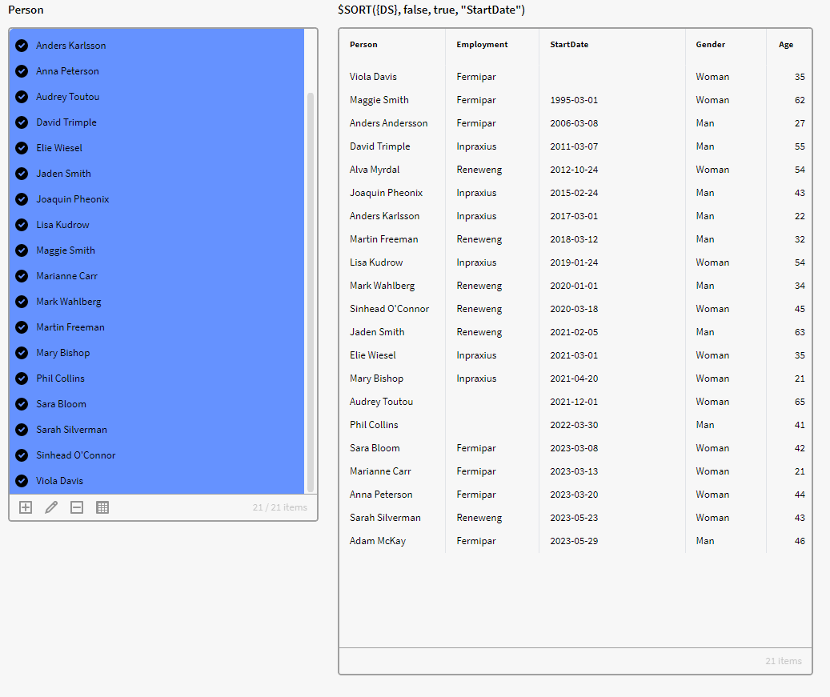Click the add item plus icon
830x697 pixels.
click(x=26, y=507)
